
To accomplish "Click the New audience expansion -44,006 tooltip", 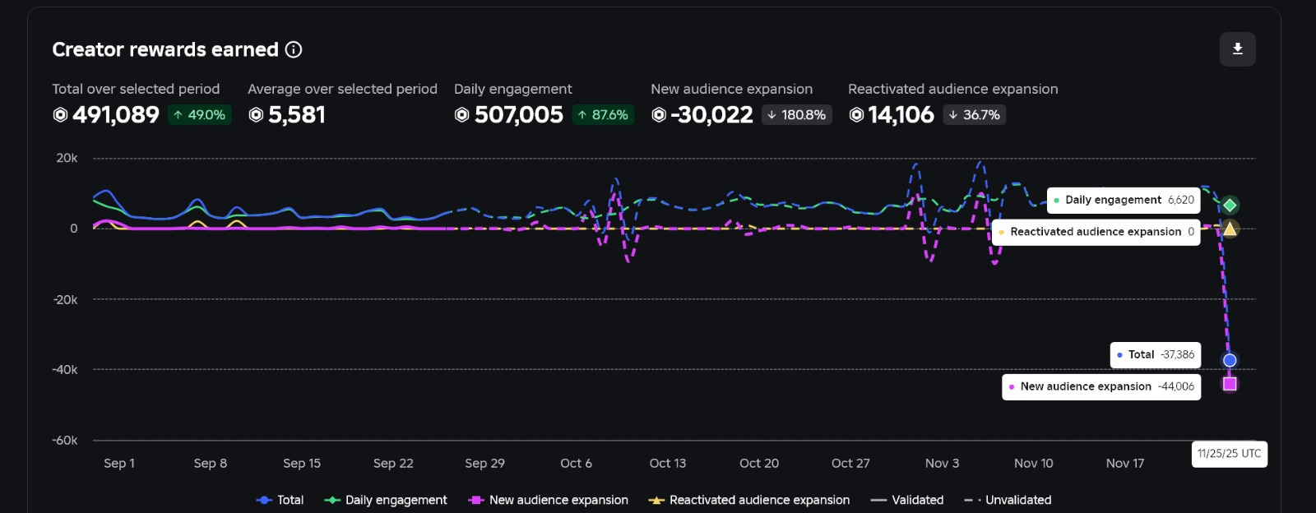I will (x=1101, y=386).
